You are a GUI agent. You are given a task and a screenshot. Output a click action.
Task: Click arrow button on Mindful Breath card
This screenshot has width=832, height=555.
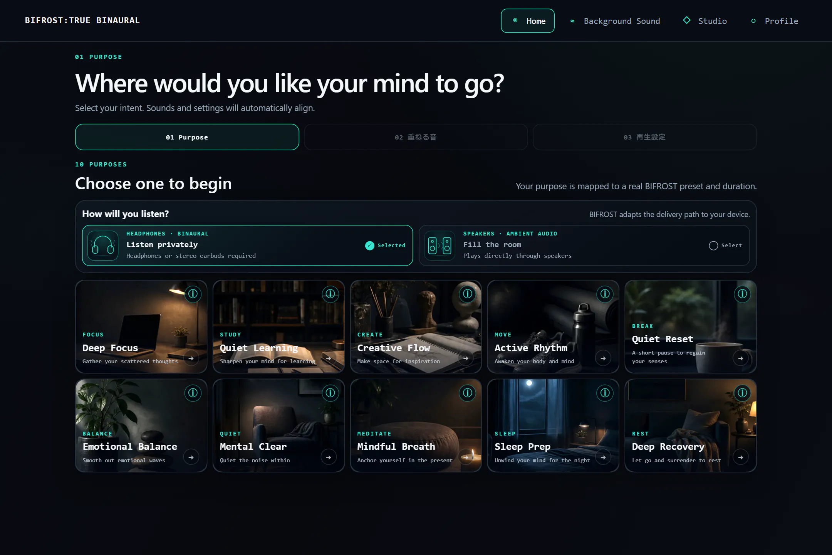click(x=466, y=457)
